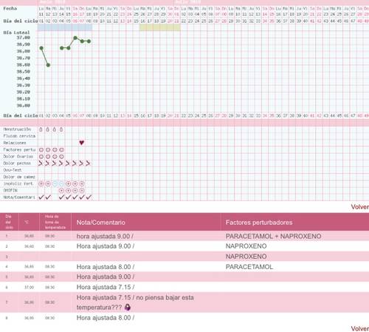The height and width of the screenshot is (332, 369).
Task: Click the 37.00 temperature point on cycle day 06
Action: [75, 38]
